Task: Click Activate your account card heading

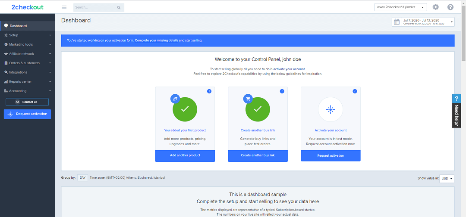Action: [x=331, y=130]
